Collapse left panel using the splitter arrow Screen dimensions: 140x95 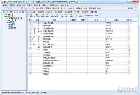coord(27,50)
